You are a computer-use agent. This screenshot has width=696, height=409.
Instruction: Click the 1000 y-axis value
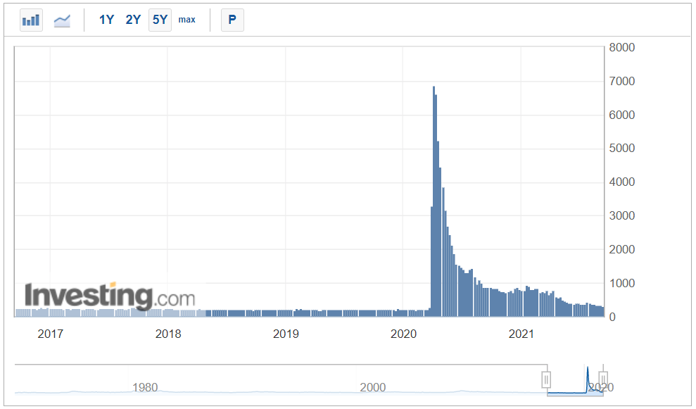point(622,283)
